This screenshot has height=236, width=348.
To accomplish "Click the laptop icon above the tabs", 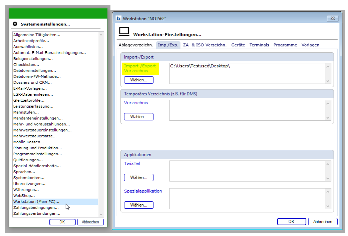I will pyautogui.click(x=124, y=32).
